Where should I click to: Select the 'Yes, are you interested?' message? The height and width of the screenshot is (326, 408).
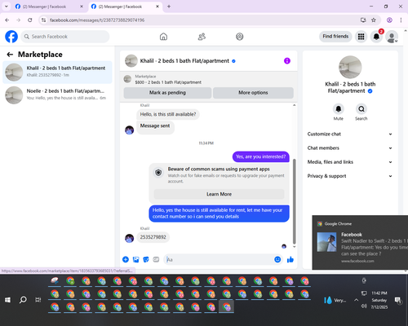(260, 156)
